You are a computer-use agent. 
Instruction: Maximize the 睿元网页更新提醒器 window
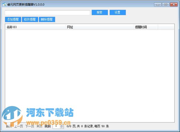pos(166,4)
